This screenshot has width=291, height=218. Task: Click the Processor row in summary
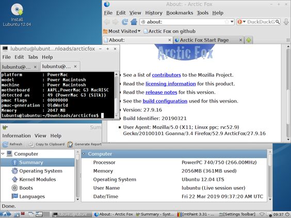tap(174, 162)
